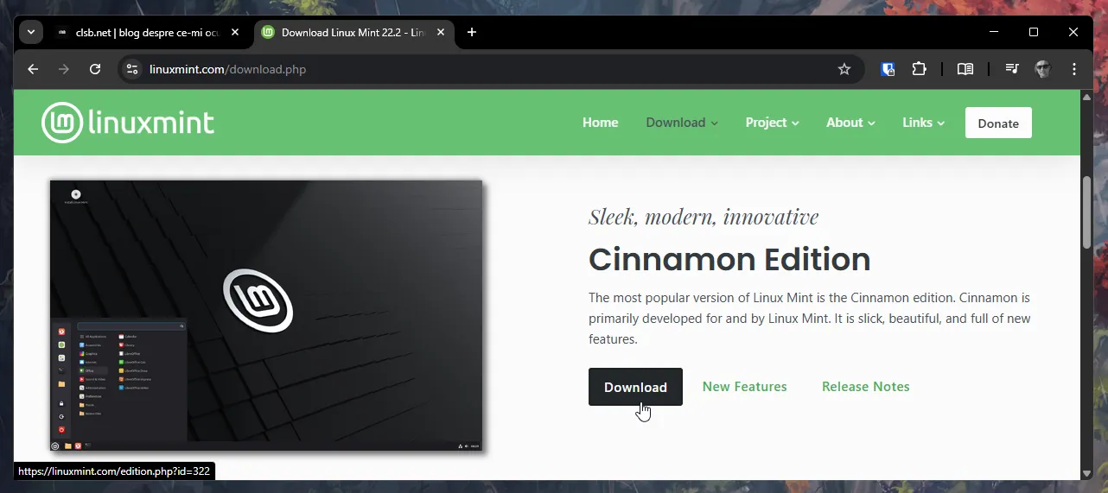The height and width of the screenshot is (493, 1108).
Task: Click the Cinnamon Edition Download button
Action: pos(635,387)
